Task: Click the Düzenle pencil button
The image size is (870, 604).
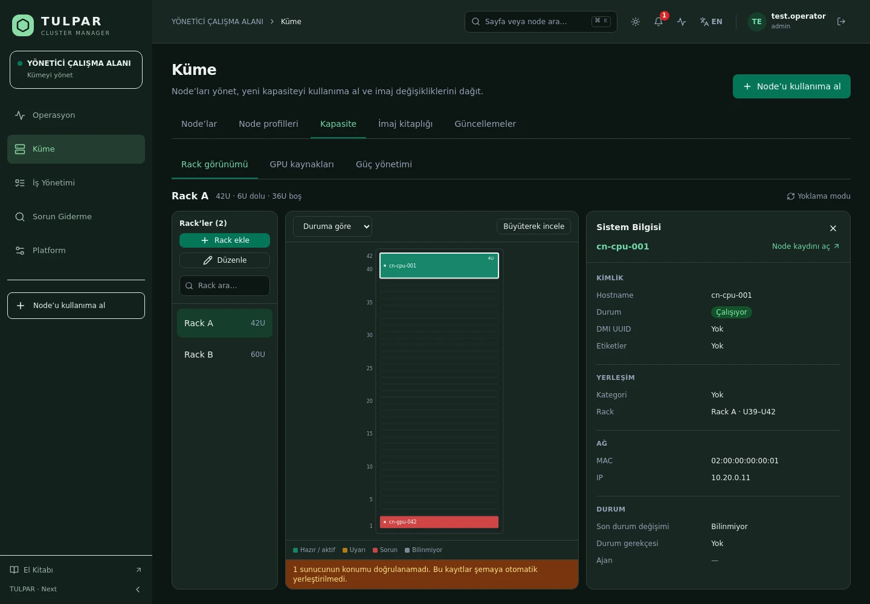Action: [x=225, y=260]
